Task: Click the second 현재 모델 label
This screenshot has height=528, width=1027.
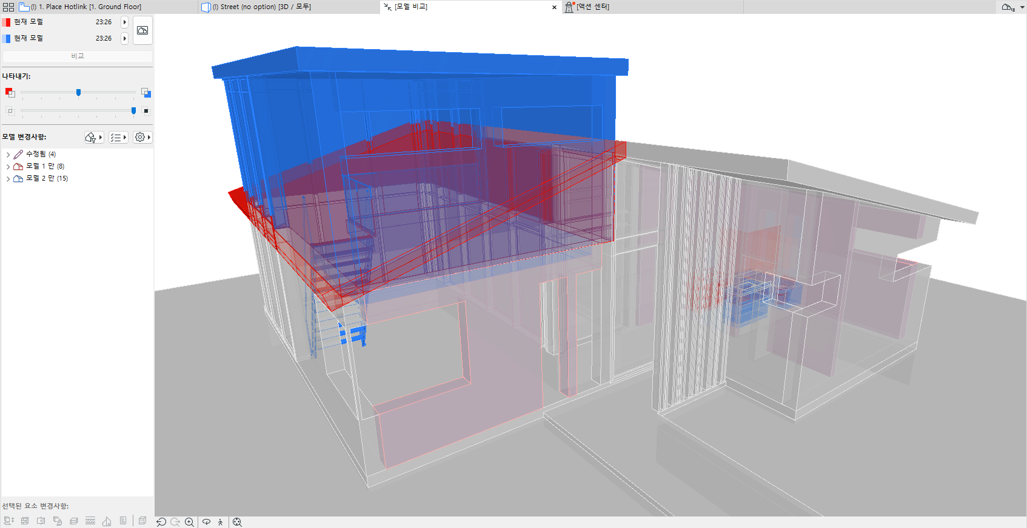Action: click(x=28, y=38)
